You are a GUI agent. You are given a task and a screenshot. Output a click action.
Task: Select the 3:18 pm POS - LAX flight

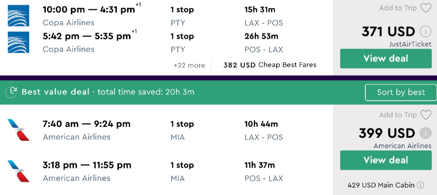coord(87,165)
